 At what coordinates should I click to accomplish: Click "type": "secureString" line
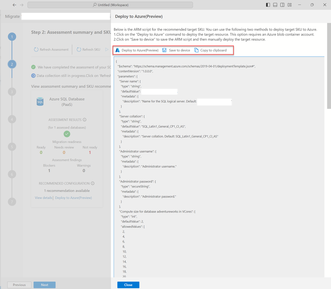[x=136, y=186]
